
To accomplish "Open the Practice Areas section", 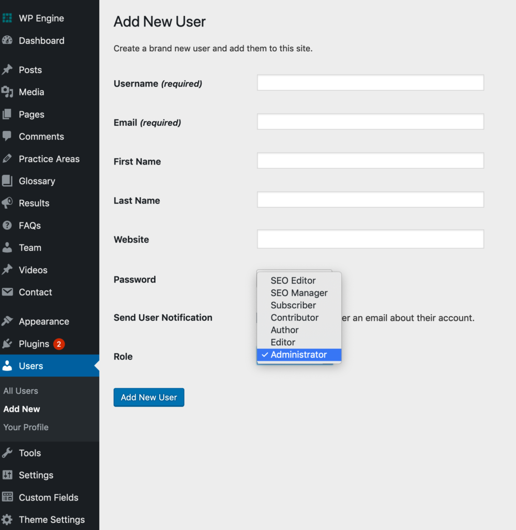I will tap(49, 158).
